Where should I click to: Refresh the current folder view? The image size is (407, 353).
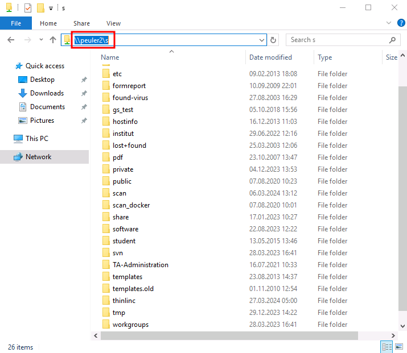coord(273,40)
